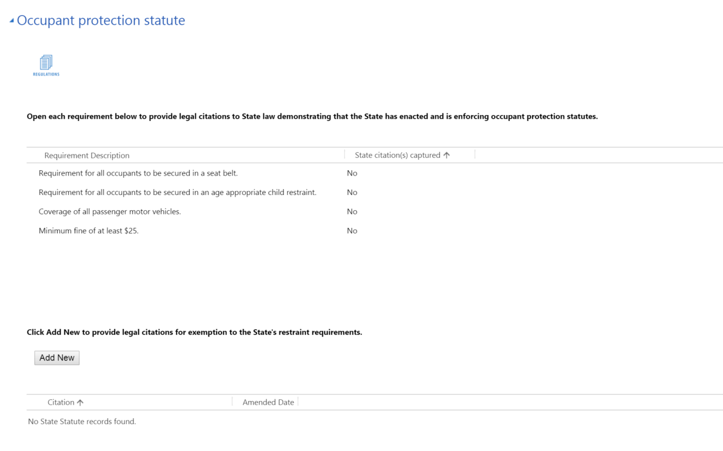Click the Occupant protection statute heading text
This screenshot has width=723, height=451.
[101, 21]
